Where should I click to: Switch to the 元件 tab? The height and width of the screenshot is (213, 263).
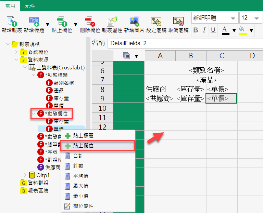point(30,6)
